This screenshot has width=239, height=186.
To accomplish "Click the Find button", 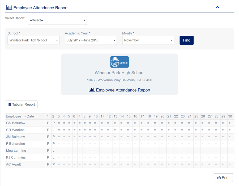I will 186,40.
